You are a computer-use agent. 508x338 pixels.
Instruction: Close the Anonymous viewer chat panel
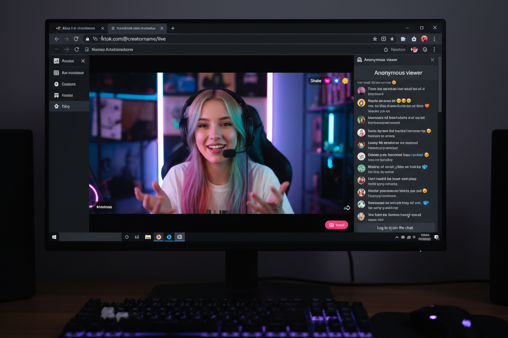(x=432, y=60)
